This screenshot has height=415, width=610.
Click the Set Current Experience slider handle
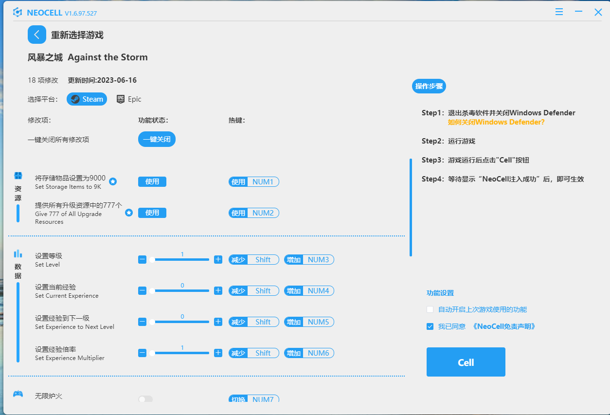click(152, 291)
